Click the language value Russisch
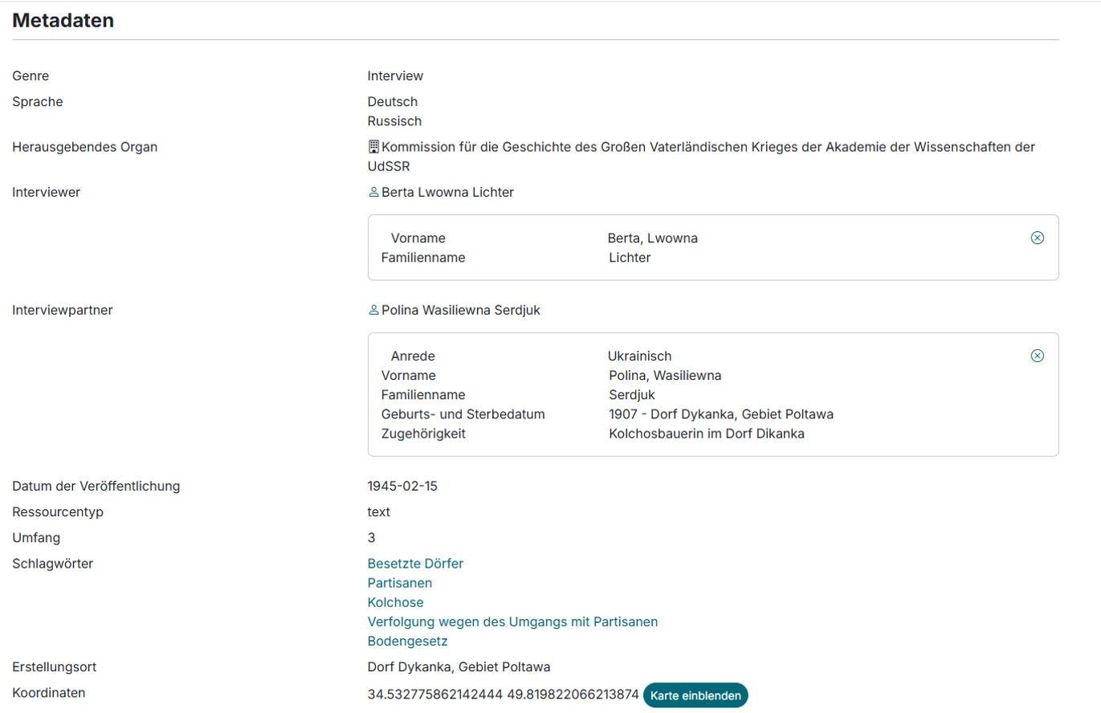Viewport: 1101px width, 713px height. (394, 121)
